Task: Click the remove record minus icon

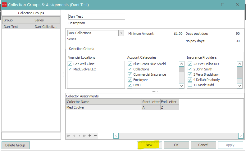Action: 95,136
